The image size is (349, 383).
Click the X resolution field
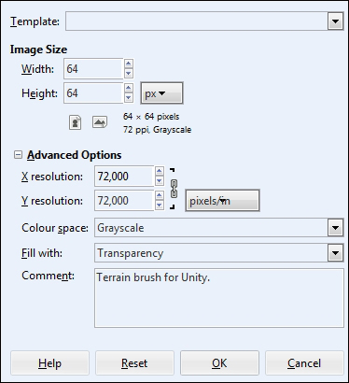[124, 176]
